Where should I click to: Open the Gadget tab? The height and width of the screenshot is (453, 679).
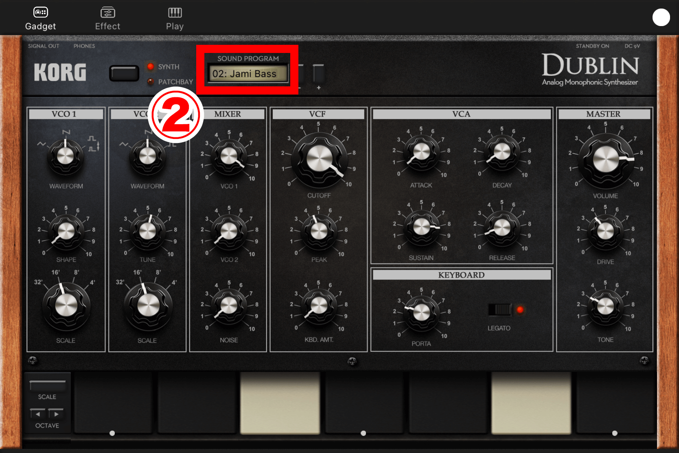coord(40,19)
